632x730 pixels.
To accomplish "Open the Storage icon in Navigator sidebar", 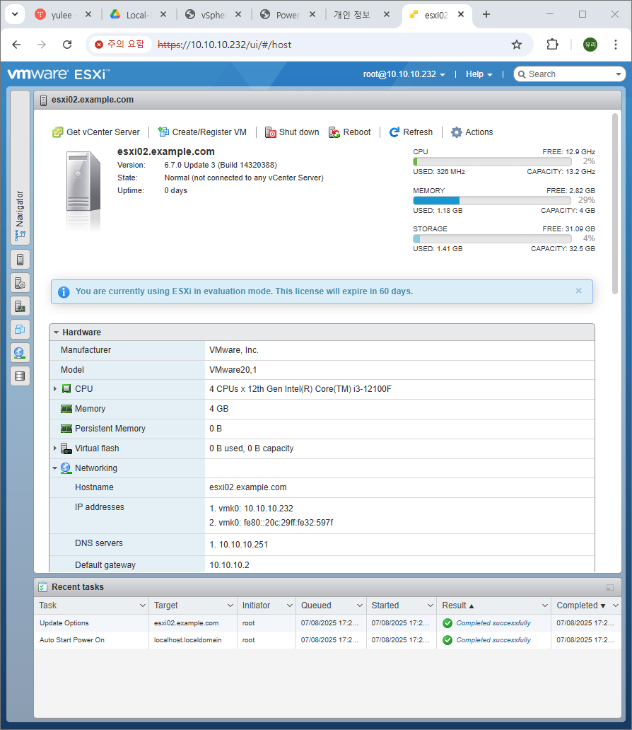I will point(20,376).
